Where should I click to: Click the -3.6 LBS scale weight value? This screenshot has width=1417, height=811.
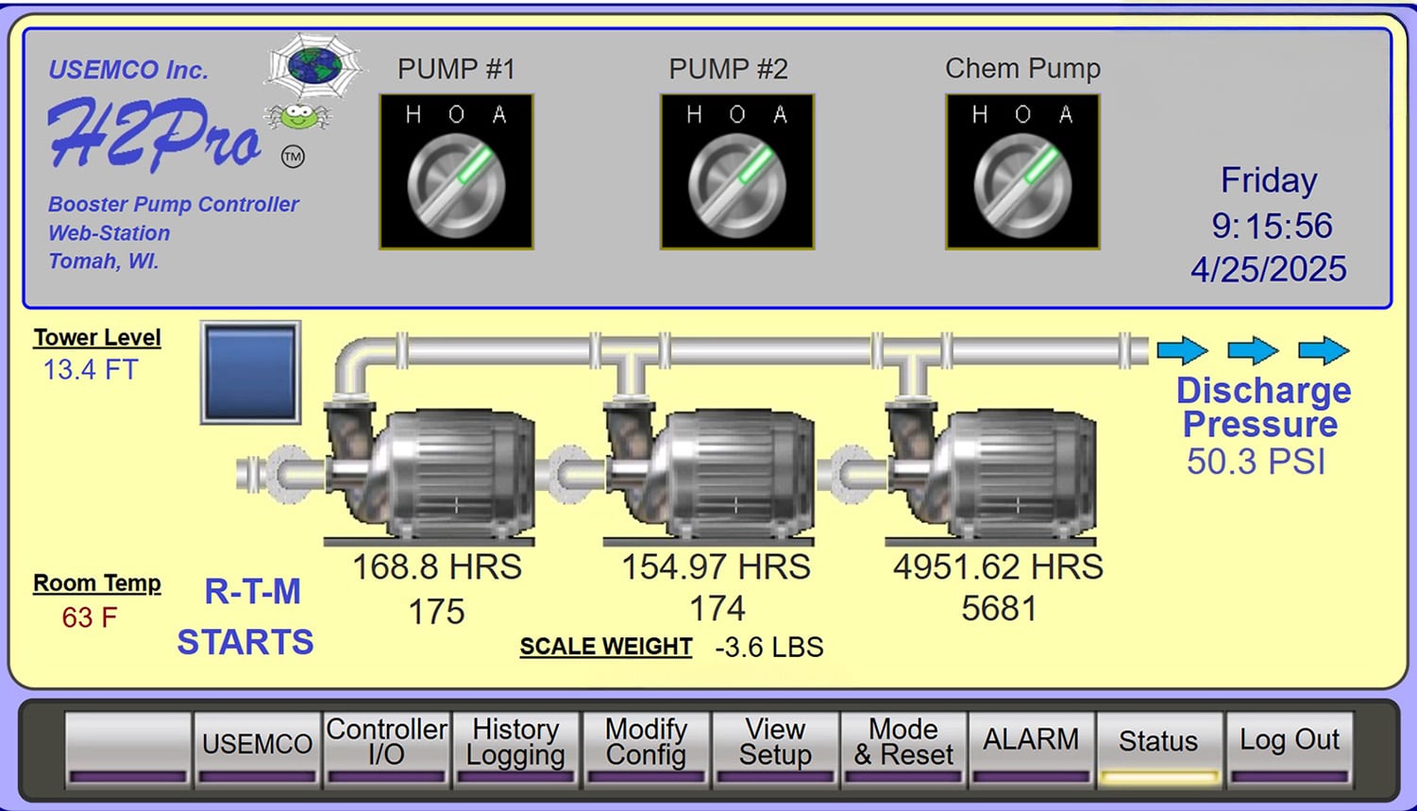(769, 648)
